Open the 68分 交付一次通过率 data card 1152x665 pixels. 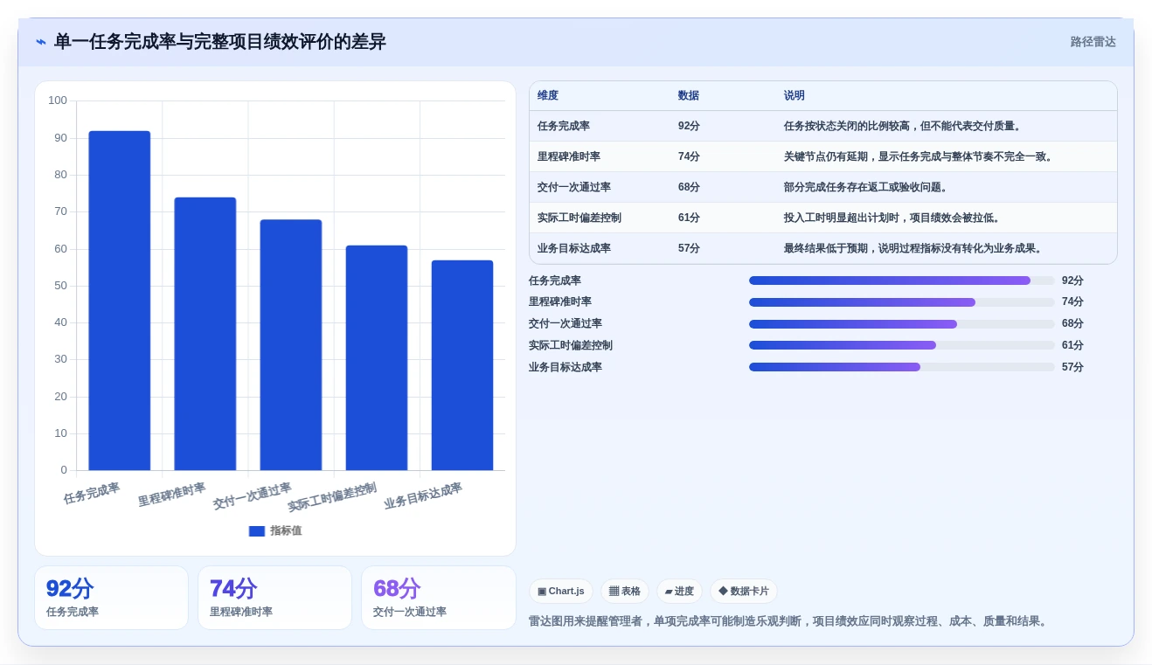(438, 598)
